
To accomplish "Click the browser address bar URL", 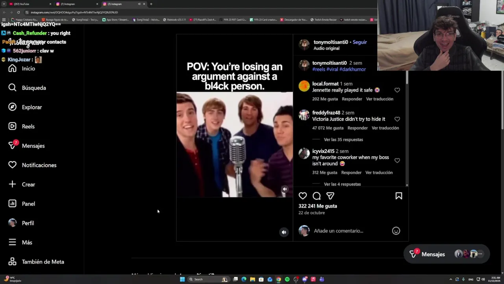I will 74,12.
